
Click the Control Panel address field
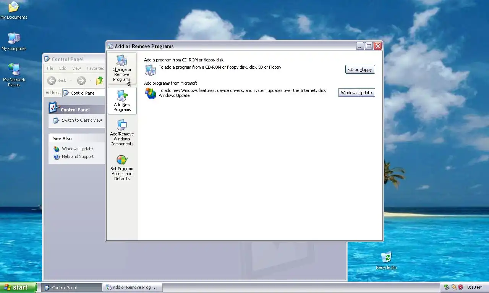pos(84,93)
